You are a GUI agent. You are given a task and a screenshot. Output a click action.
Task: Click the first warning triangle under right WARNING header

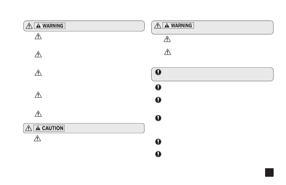tap(167, 39)
